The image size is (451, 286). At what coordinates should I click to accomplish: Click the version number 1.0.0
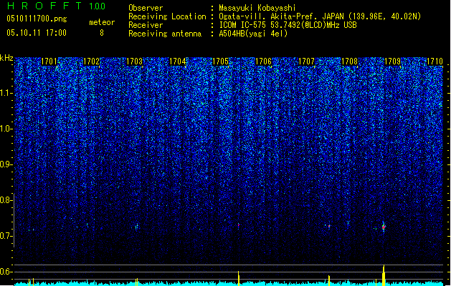(98, 6)
